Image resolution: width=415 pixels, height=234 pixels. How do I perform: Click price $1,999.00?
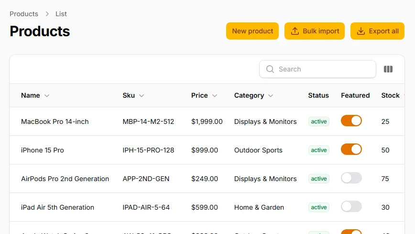(x=207, y=122)
